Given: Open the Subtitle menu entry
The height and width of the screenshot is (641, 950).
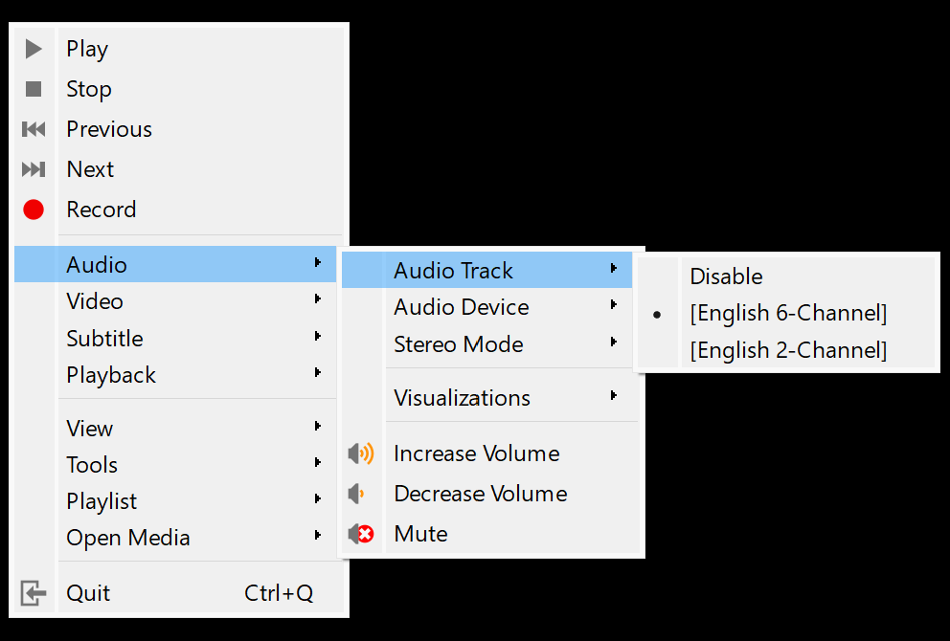Looking at the screenshot, I should (x=104, y=339).
